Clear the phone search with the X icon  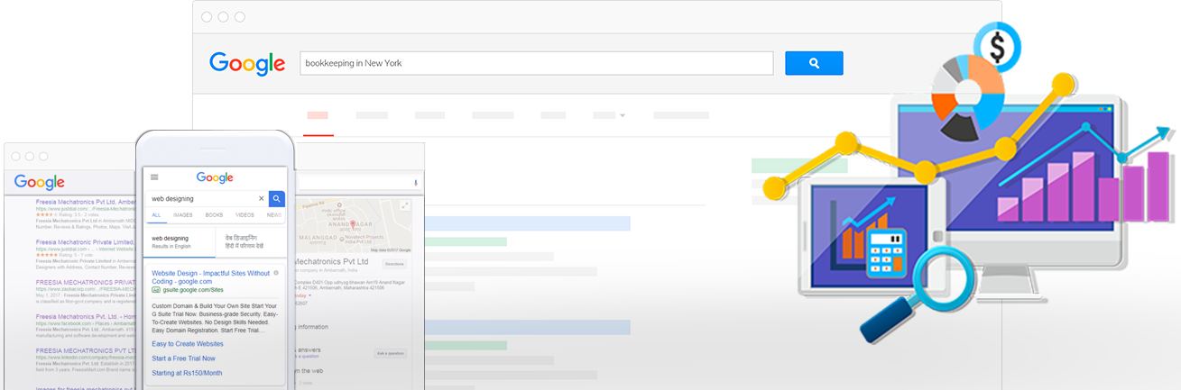tap(262, 198)
